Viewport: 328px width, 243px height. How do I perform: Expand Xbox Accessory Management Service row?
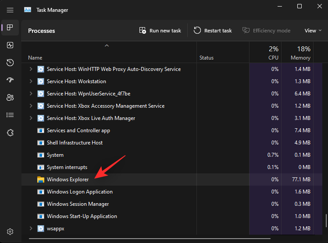(x=31, y=106)
